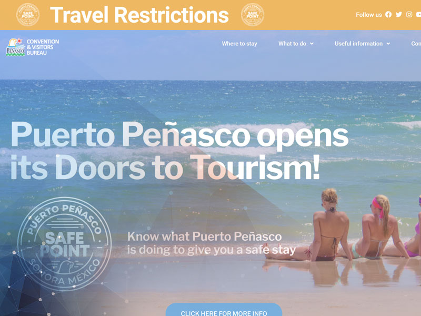This screenshot has height=316, width=421.
Task: Click the Safe Point seal right of Travel Restrictions
Action: (x=253, y=15)
